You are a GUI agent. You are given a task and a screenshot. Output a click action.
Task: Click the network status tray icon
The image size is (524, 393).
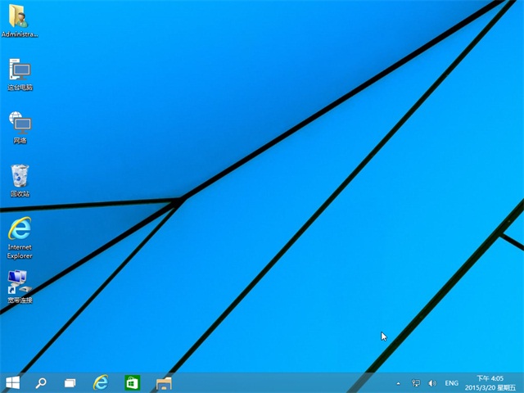point(416,383)
